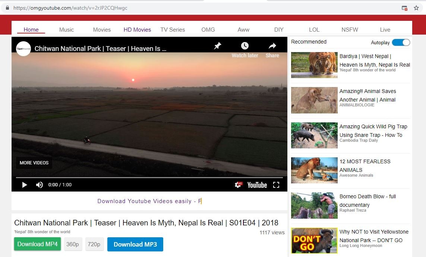The height and width of the screenshot is (257, 426).
Task: Add video to Watch later
Action: (244, 46)
